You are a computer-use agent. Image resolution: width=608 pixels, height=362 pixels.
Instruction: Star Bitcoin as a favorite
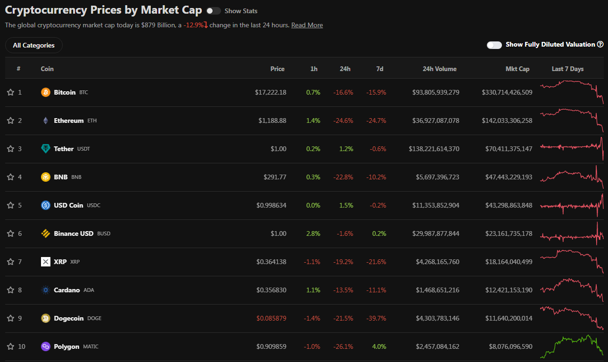tap(10, 92)
